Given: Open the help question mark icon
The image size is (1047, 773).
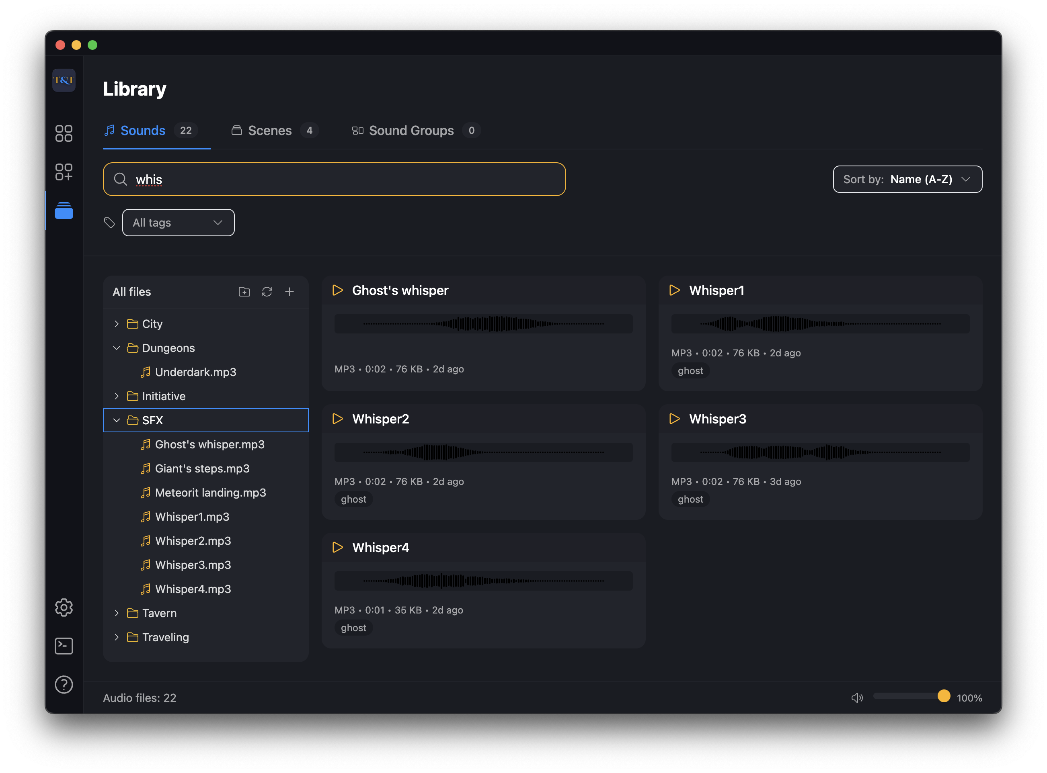Looking at the screenshot, I should [64, 685].
